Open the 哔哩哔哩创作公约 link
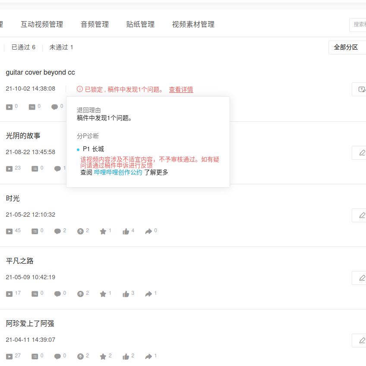Viewport: 366px width, 366px height. (x=118, y=172)
